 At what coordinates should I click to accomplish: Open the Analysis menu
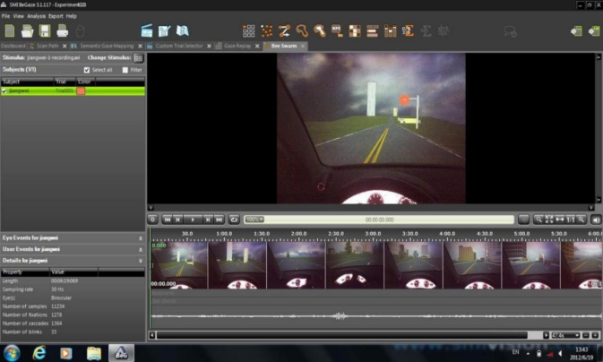tap(36, 16)
